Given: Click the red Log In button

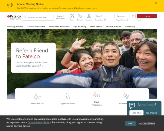Looking at the screenshot, I should [147, 16].
